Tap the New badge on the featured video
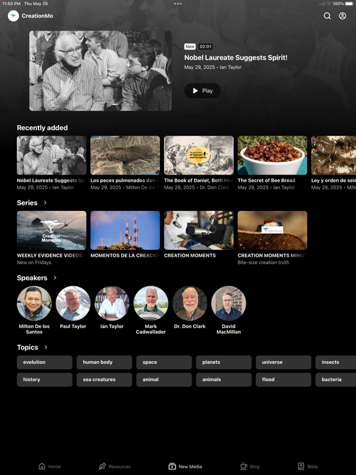The height and width of the screenshot is (475, 356). click(190, 46)
